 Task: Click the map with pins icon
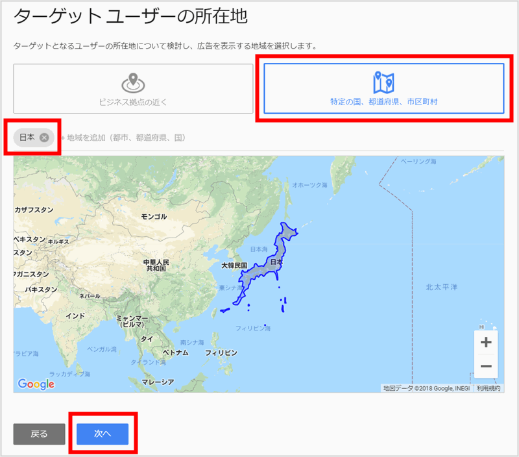coord(383,82)
